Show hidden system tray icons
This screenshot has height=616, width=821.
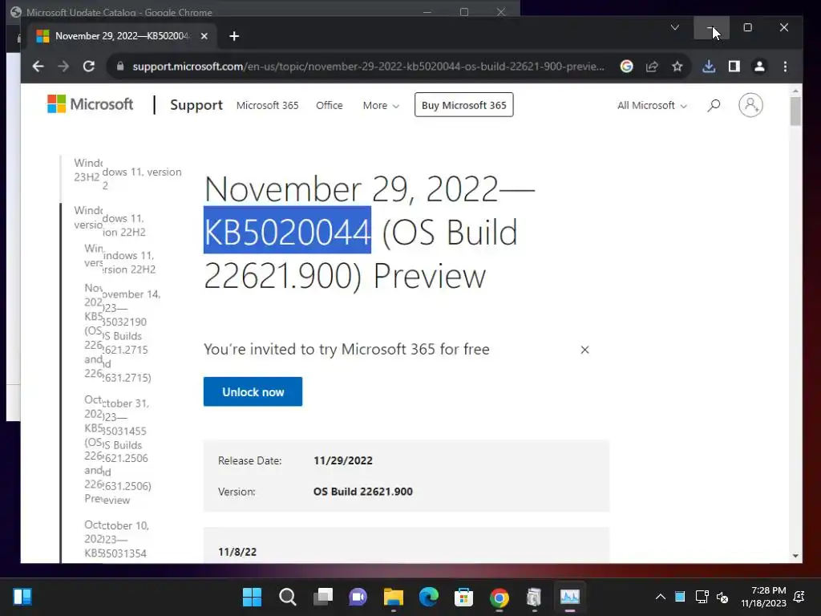661,597
